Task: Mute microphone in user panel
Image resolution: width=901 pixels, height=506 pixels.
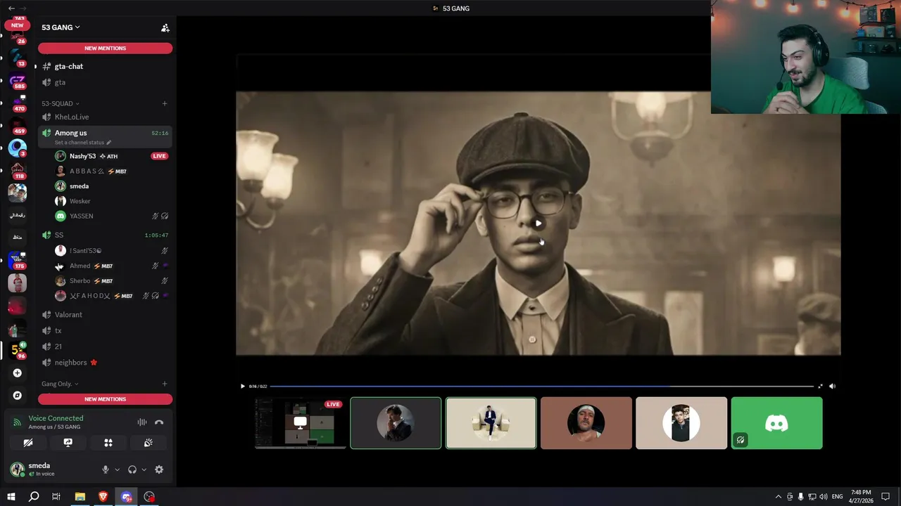Action: [x=106, y=469]
